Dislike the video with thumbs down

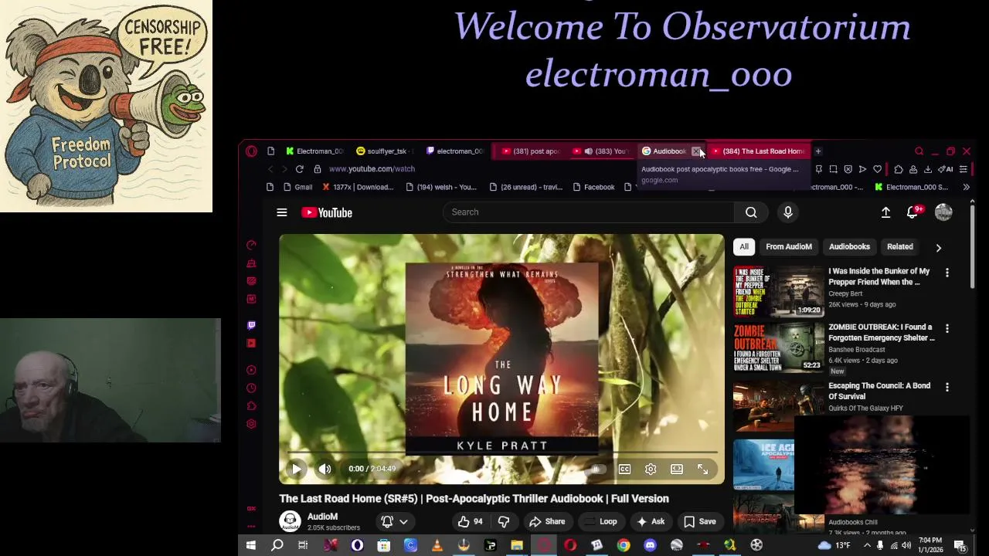pyautogui.click(x=504, y=521)
